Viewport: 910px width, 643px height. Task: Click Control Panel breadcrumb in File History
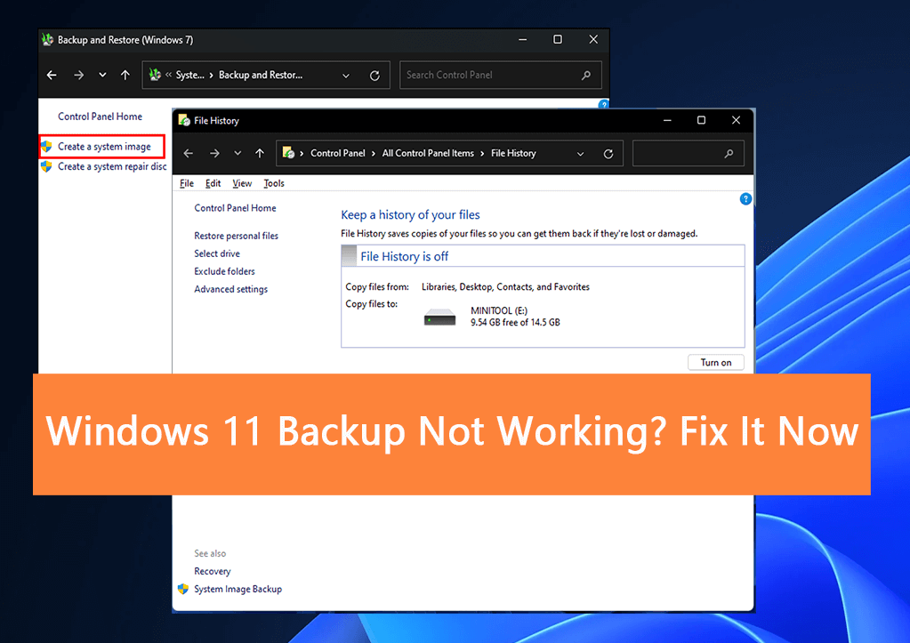[x=338, y=153]
